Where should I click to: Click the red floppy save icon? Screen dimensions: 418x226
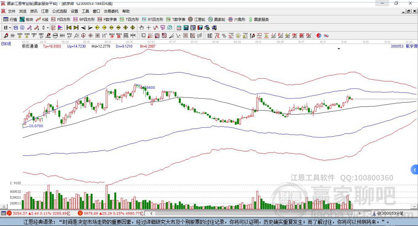click(x=200, y=27)
